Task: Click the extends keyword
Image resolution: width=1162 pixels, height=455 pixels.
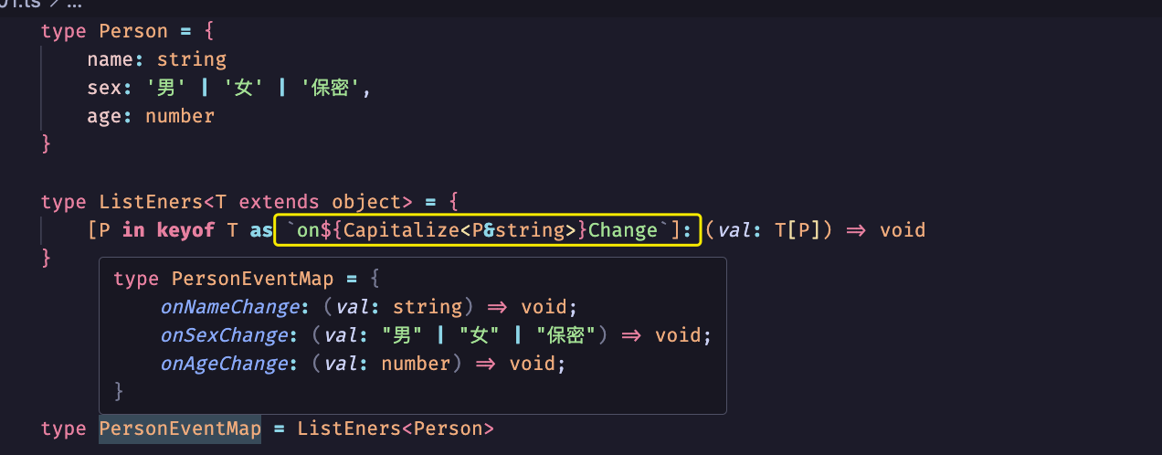Action: [279, 202]
